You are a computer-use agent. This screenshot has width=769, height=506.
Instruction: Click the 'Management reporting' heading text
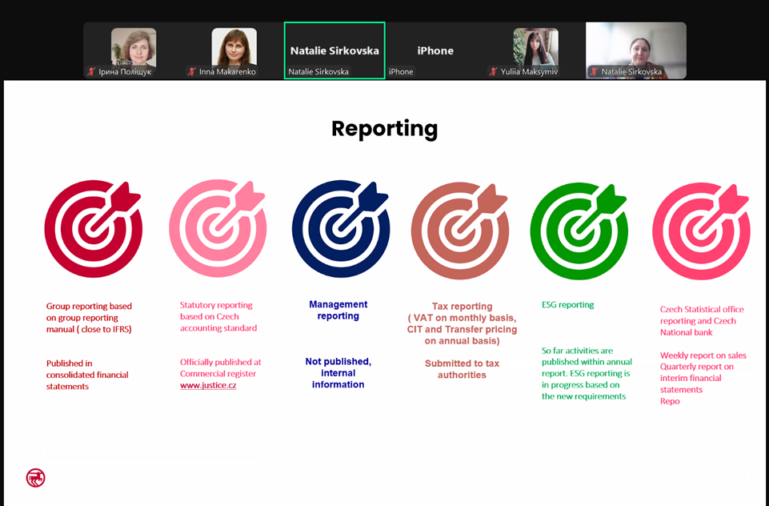pos(338,310)
